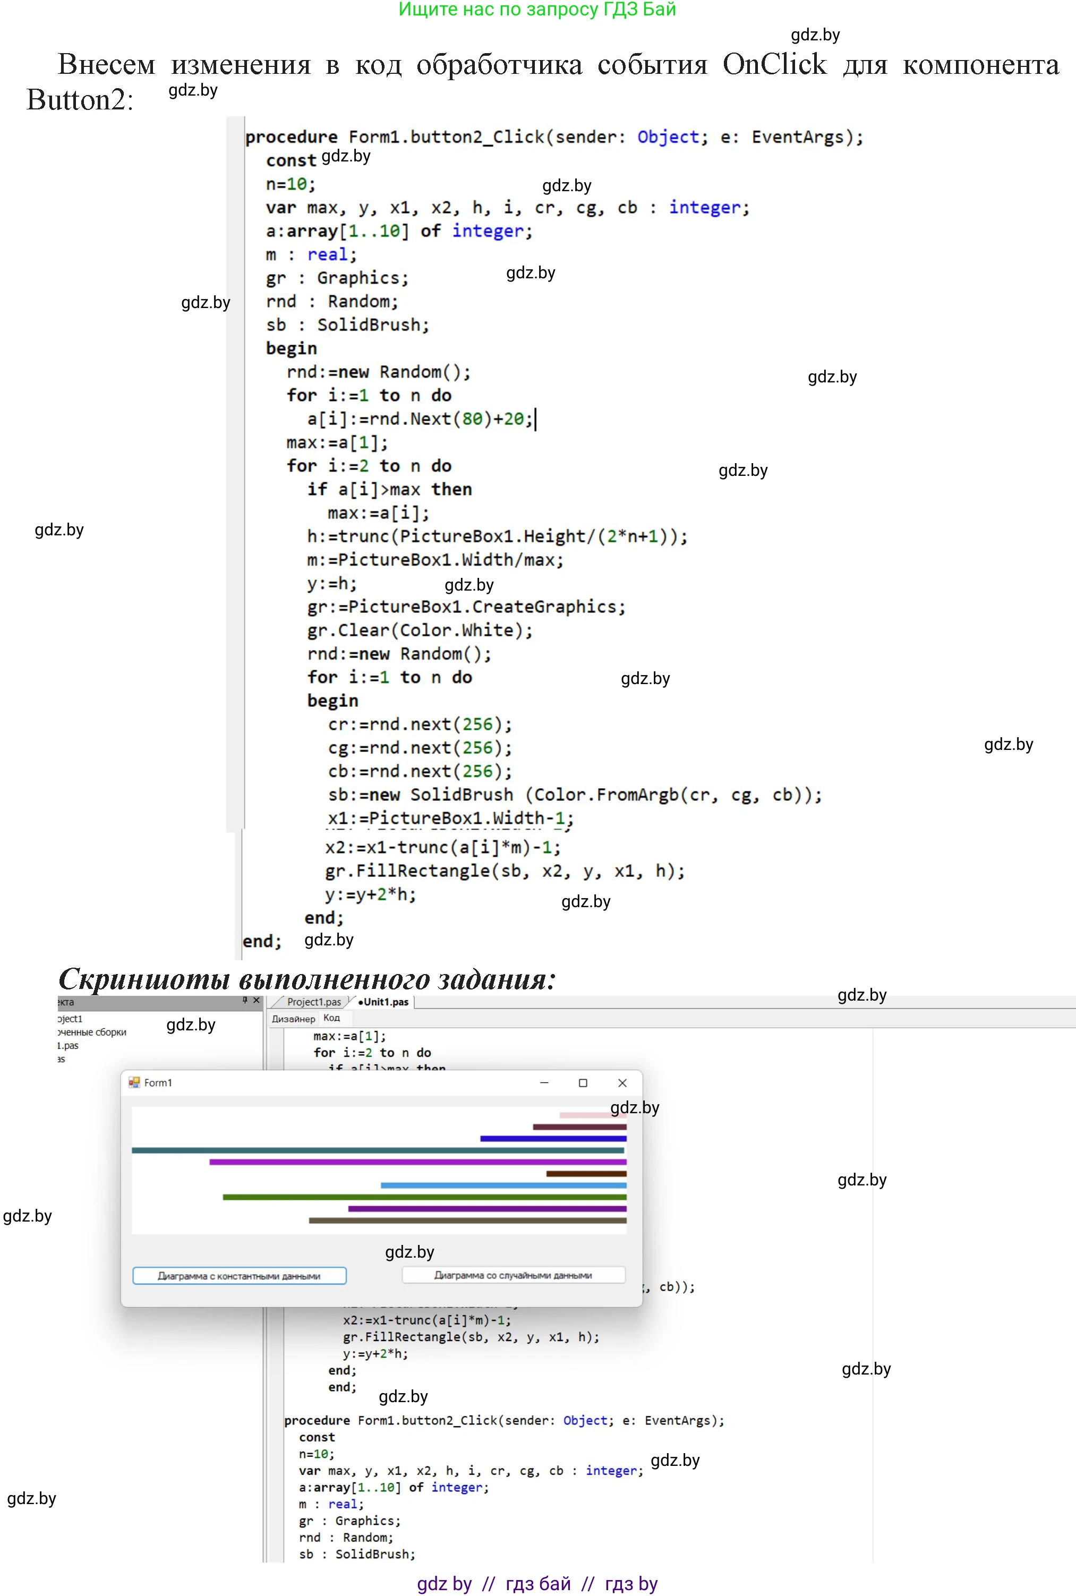Minimize the Form1 window
1076x1596 pixels.
pyautogui.click(x=544, y=1083)
